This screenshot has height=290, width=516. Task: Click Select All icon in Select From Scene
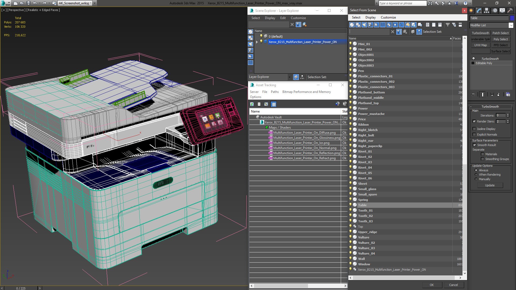tap(427, 25)
